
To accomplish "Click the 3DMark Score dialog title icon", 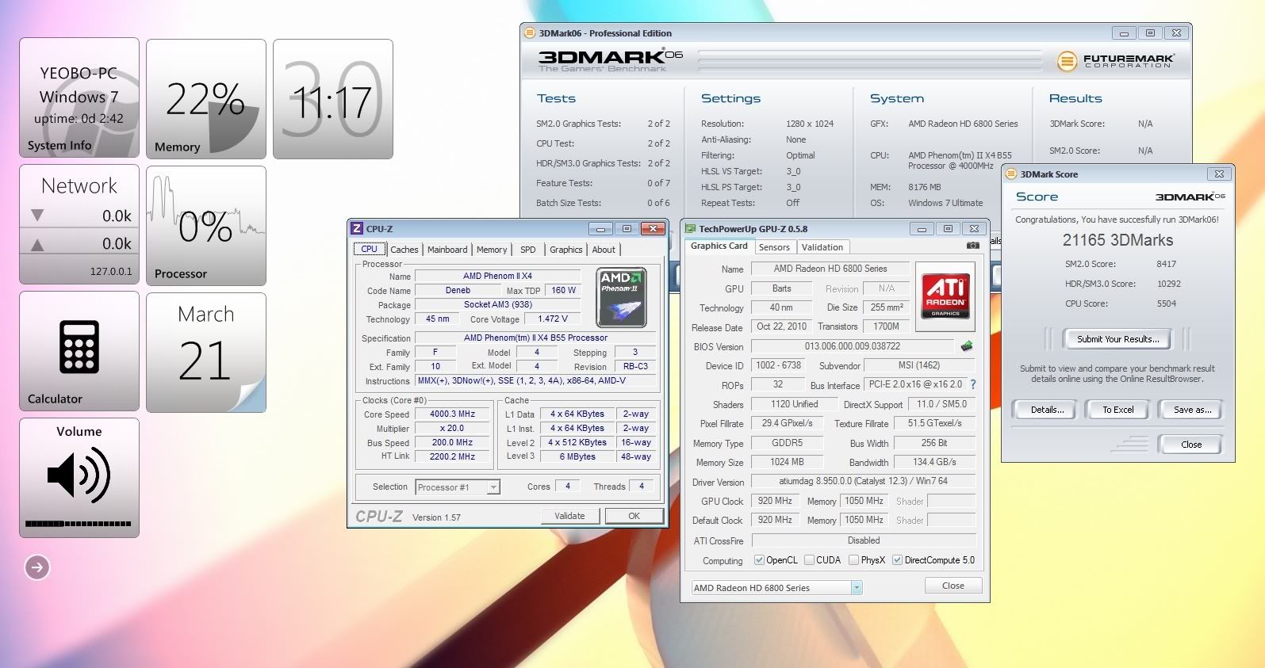I will point(1011,174).
